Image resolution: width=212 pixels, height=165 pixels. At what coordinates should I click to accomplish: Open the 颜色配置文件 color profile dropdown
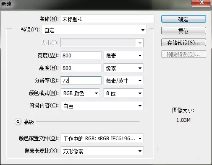[102, 138]
